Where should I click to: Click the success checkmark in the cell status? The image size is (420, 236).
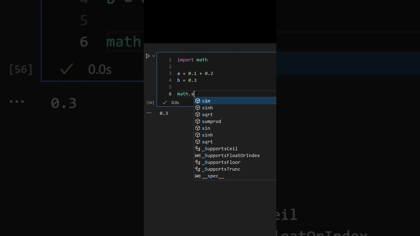pos(165,103)
